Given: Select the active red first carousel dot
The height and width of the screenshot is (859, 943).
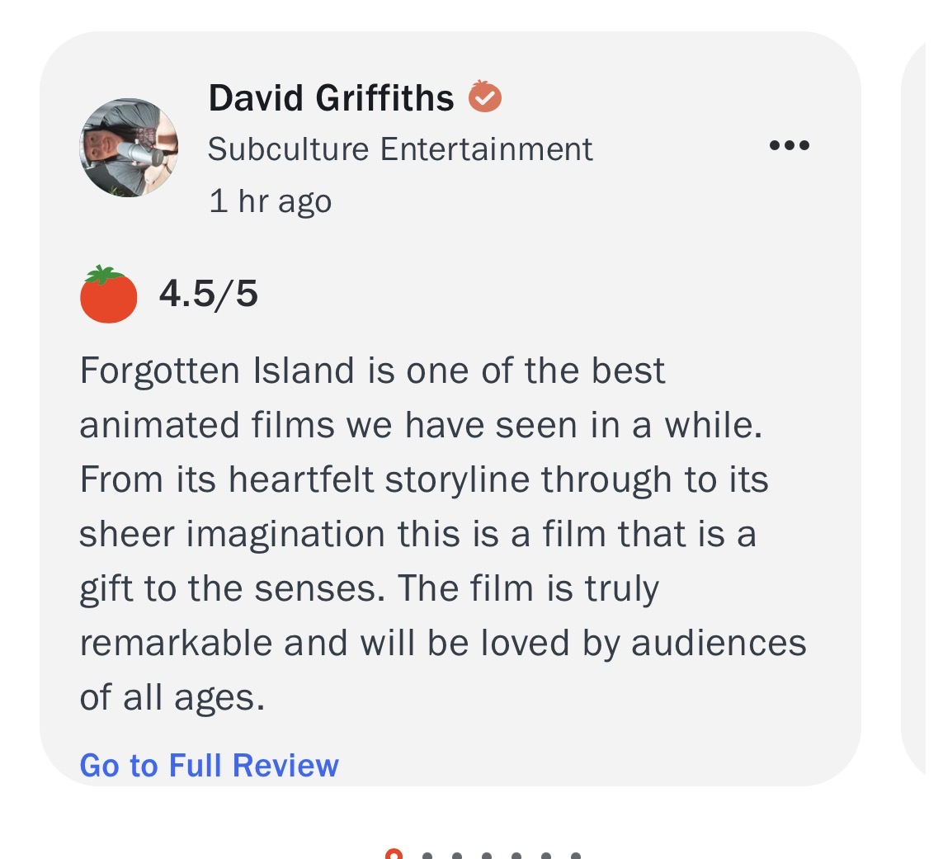Looking at the screenshot, I should tap(394, 854).
